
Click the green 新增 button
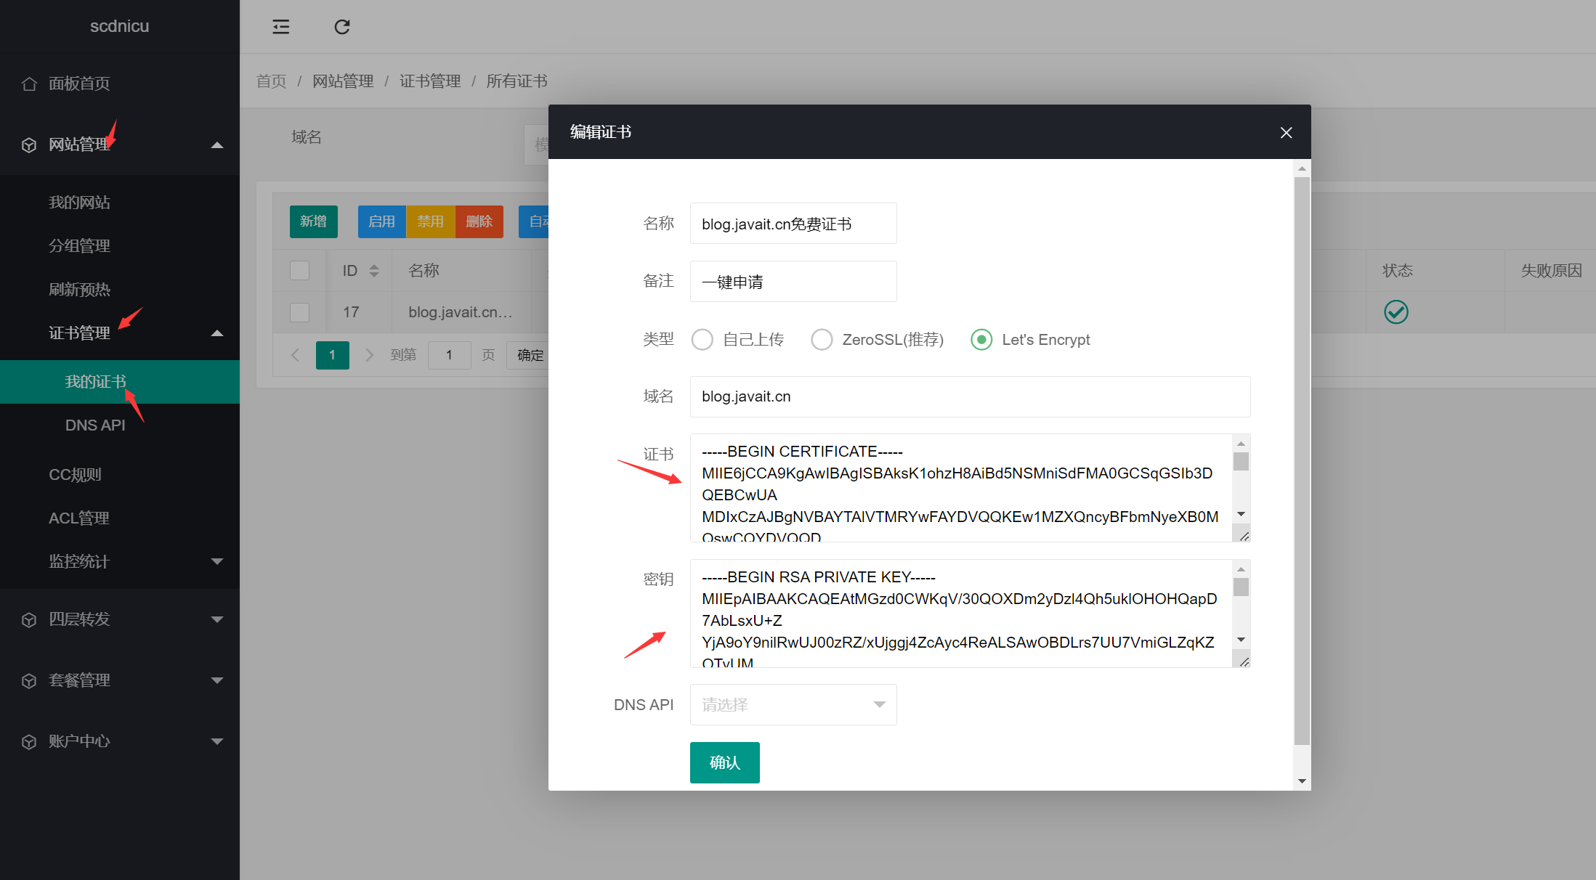point(313,221)
